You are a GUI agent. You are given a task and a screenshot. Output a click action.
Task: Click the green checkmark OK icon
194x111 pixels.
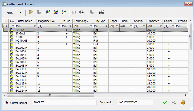point(165,103)
